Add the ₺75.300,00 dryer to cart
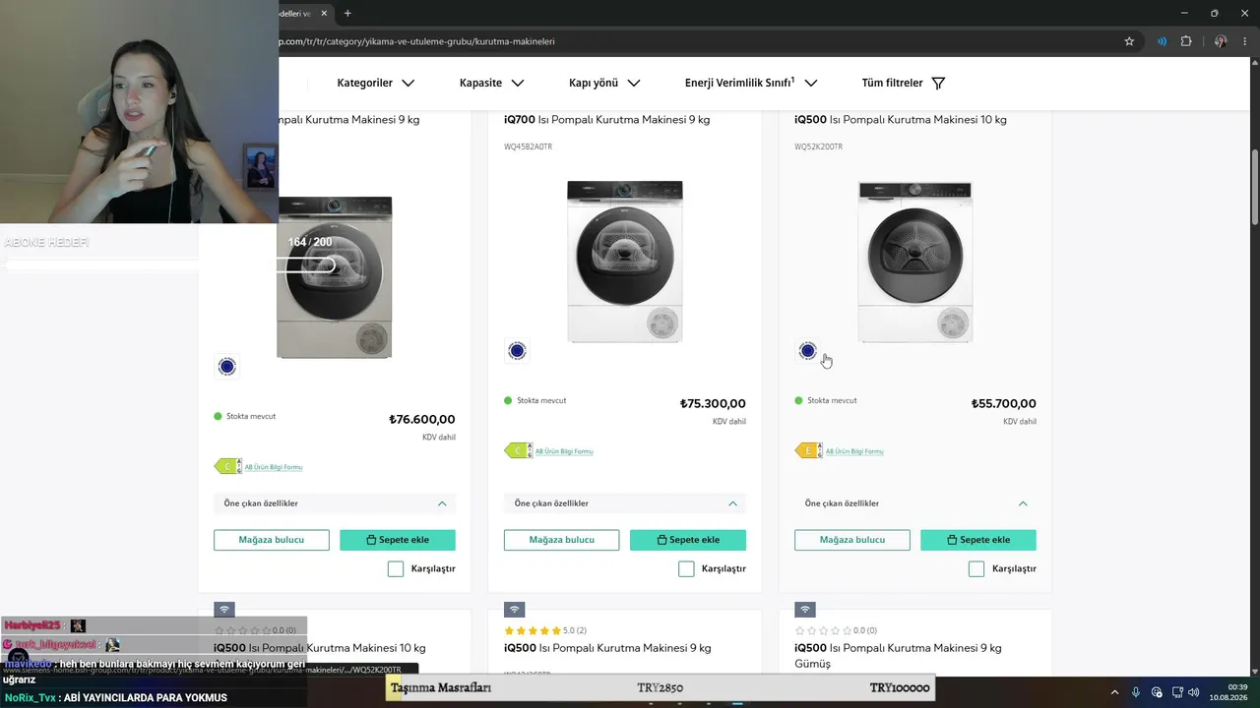This screenshot has height=708, width=1260. tap(688, 540)
